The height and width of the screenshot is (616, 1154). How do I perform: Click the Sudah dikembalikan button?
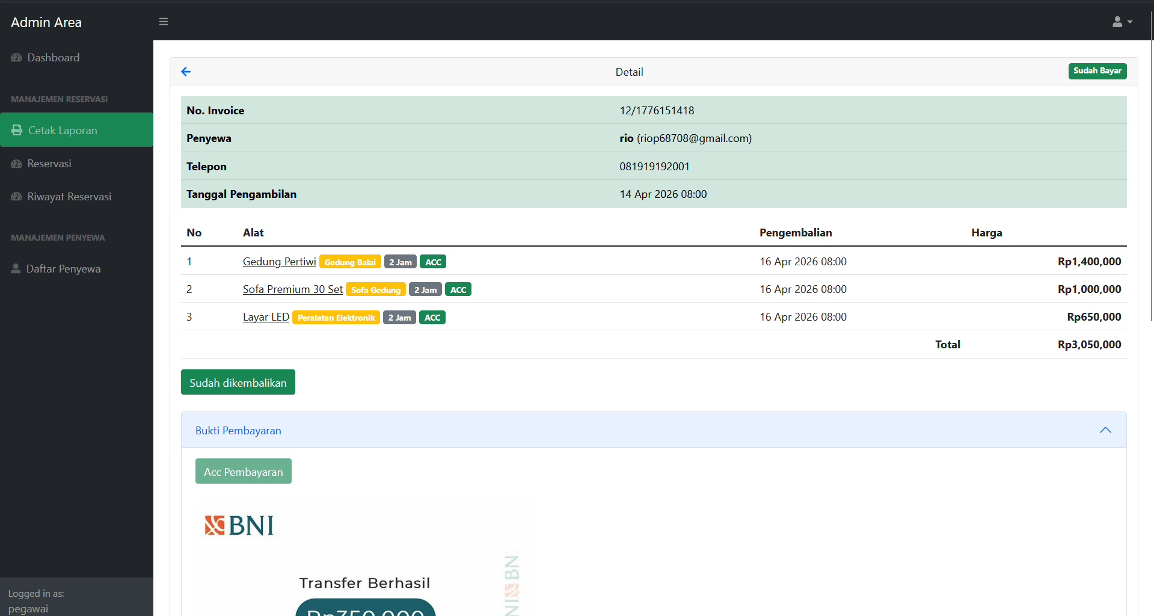pos(238,383)
